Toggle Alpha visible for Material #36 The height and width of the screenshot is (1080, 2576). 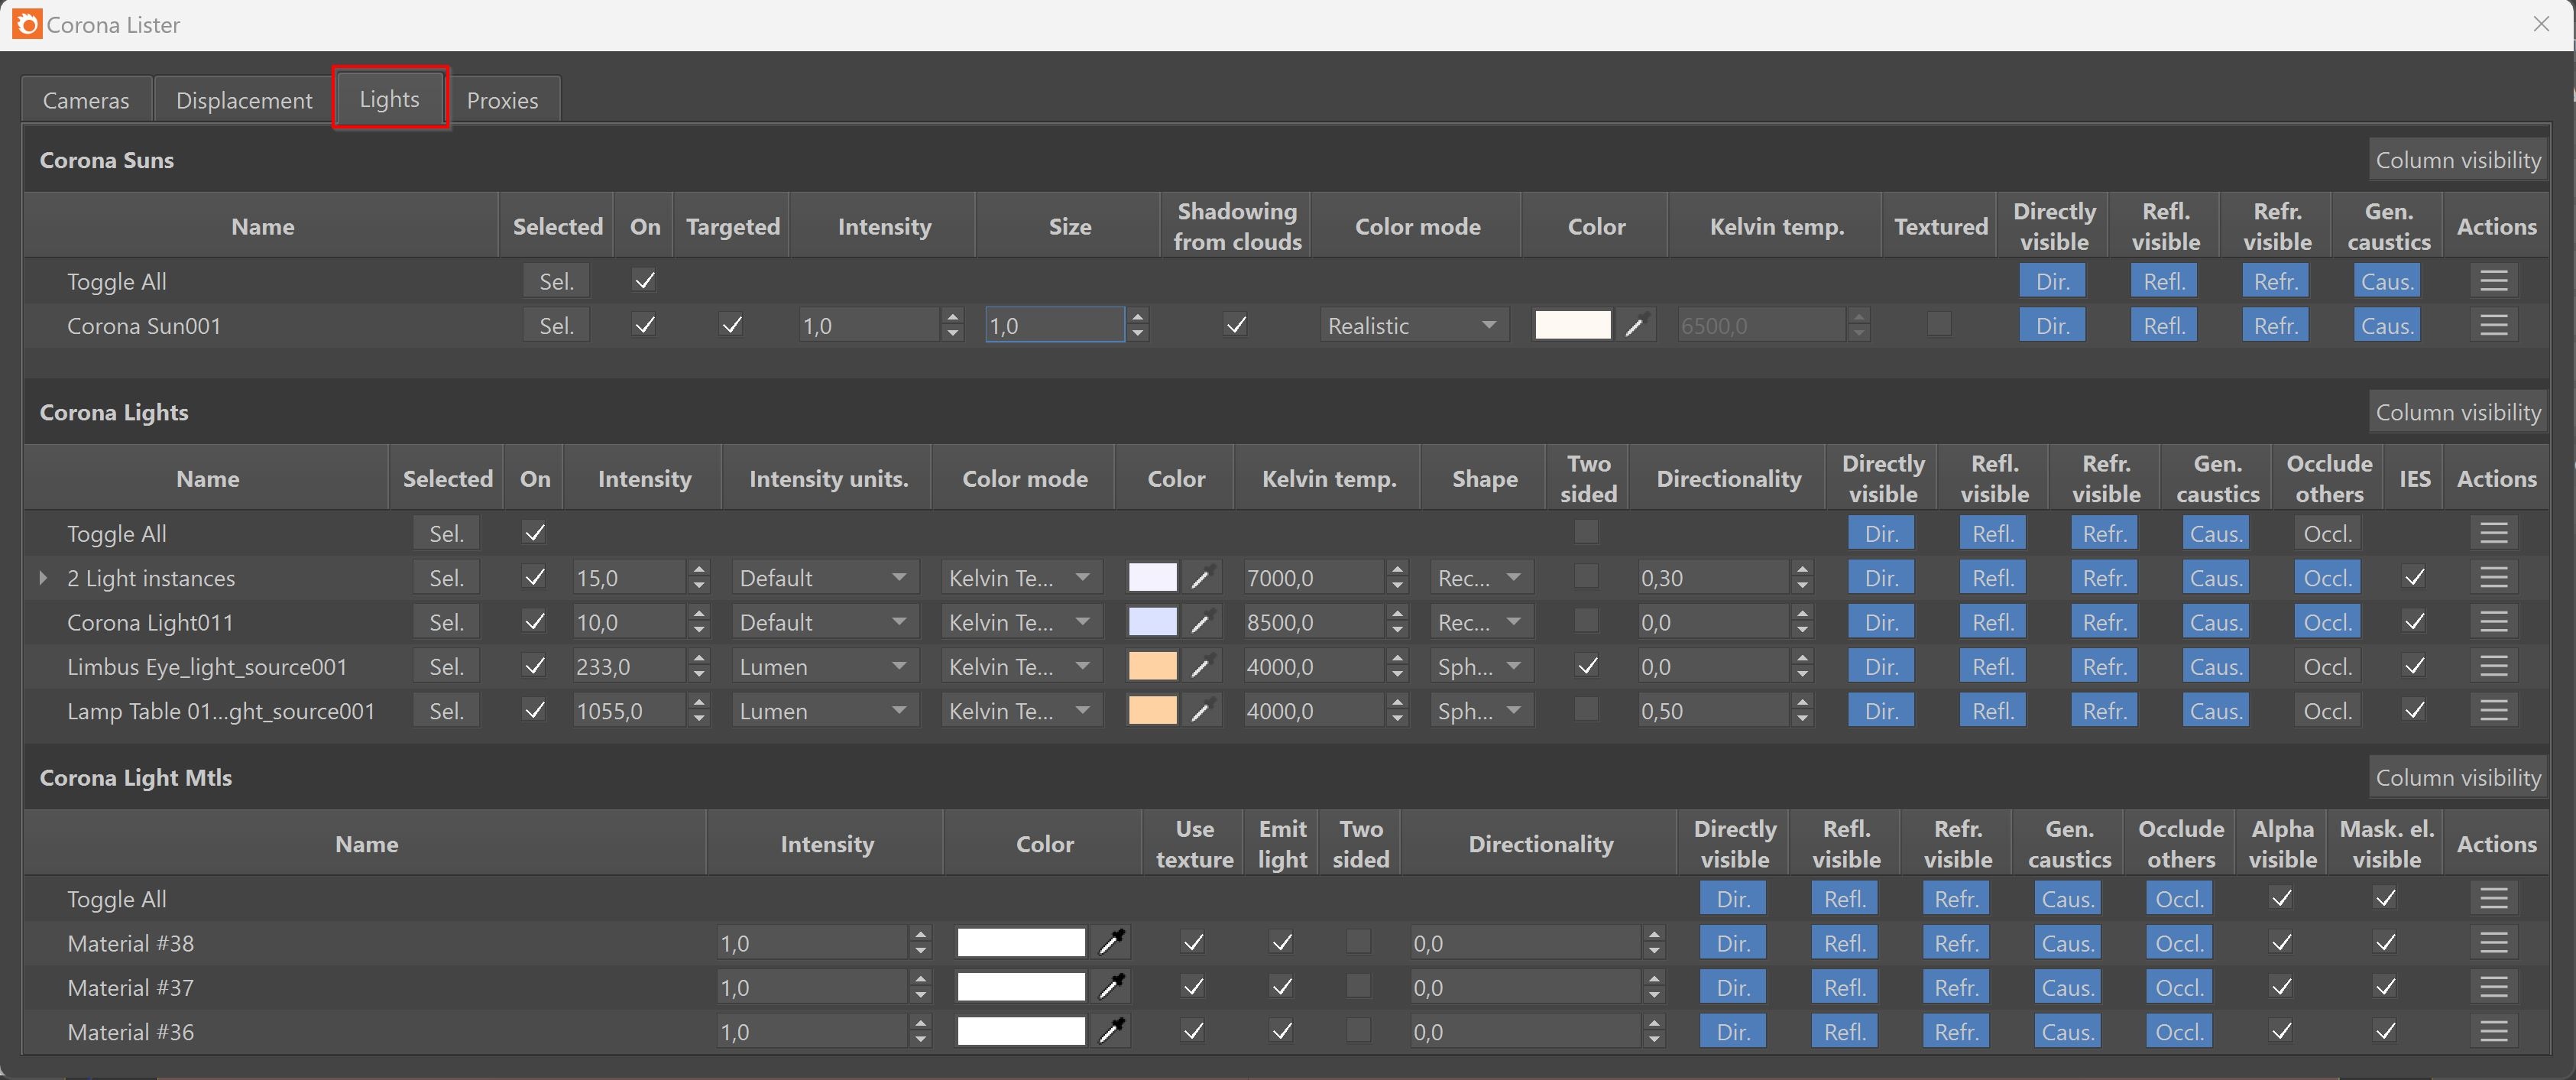tap(2282, 1031)
